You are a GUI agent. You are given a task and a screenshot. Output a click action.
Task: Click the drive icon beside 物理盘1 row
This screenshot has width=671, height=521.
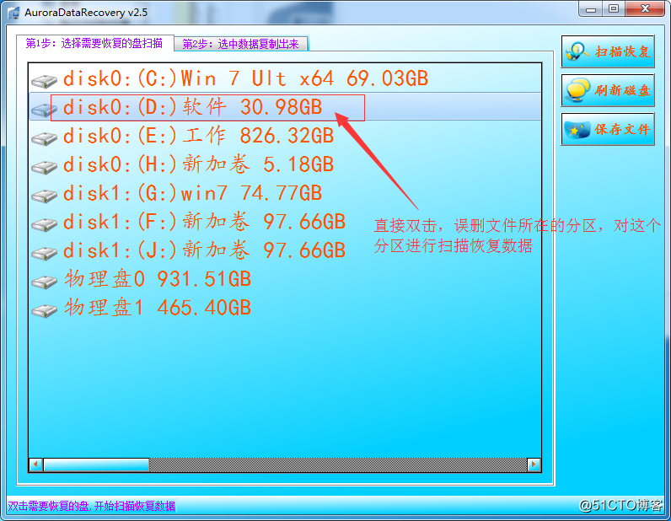pyautogui.click(x=44, y=310)
